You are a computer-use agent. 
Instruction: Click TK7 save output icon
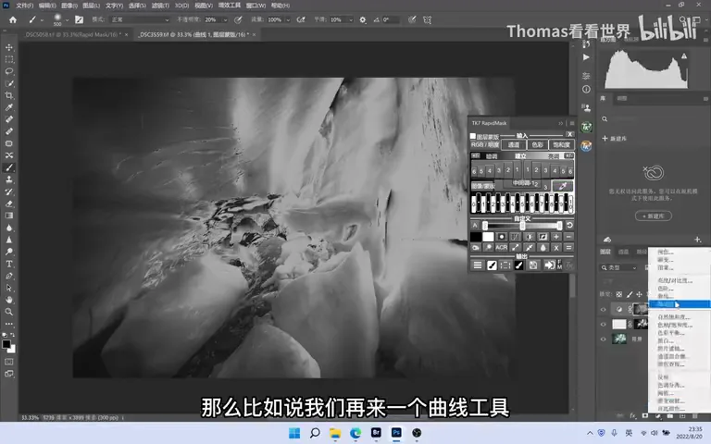[x=533, y=265]
